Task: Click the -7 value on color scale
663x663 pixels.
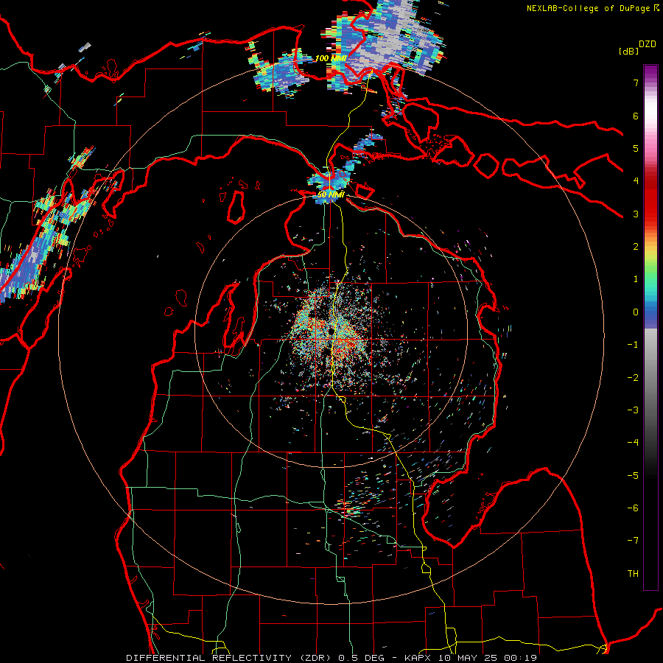Action: coord(633,541)
